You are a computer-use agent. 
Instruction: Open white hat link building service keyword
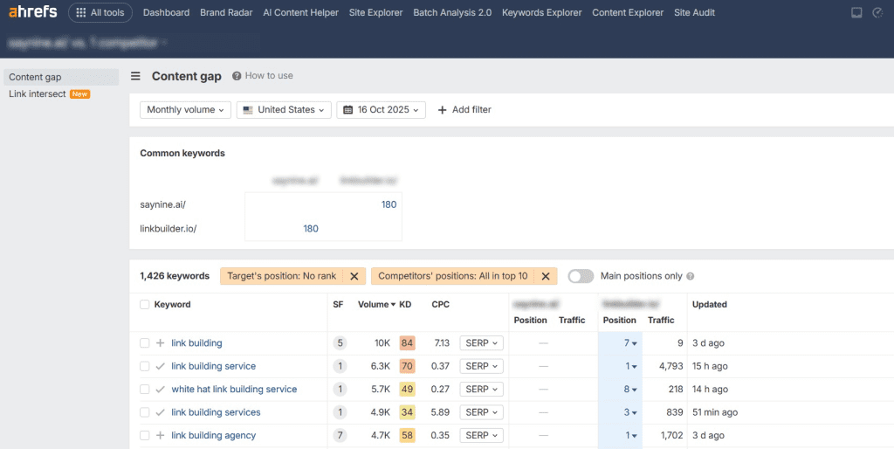[234, 389]
